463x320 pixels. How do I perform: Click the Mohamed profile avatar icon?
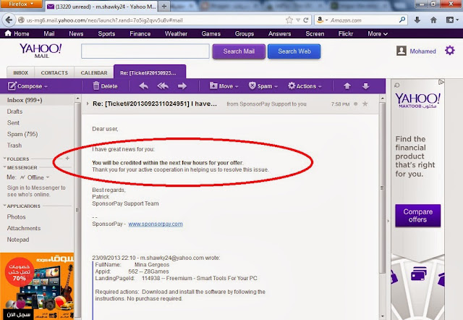(x=402, y=51)
